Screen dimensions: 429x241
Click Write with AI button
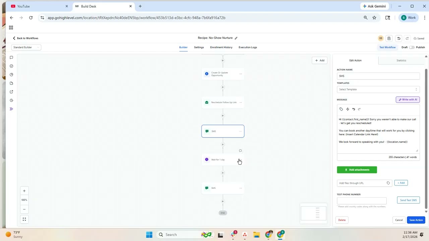pos(408,99)
